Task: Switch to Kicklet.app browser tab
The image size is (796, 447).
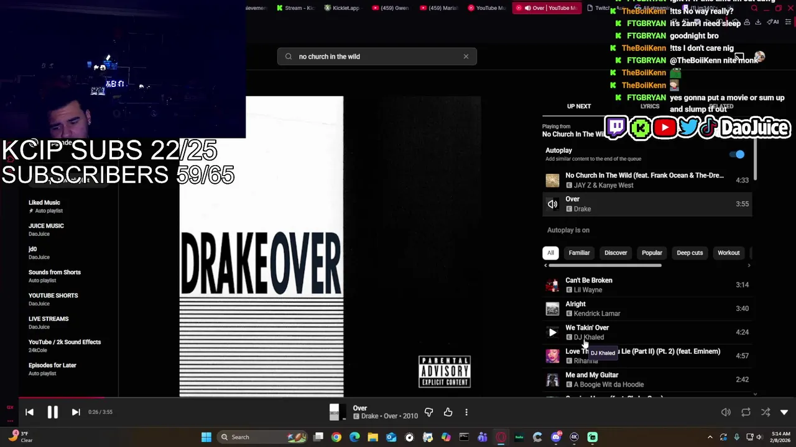Action: pyautogui.click(x=343, y=8)
